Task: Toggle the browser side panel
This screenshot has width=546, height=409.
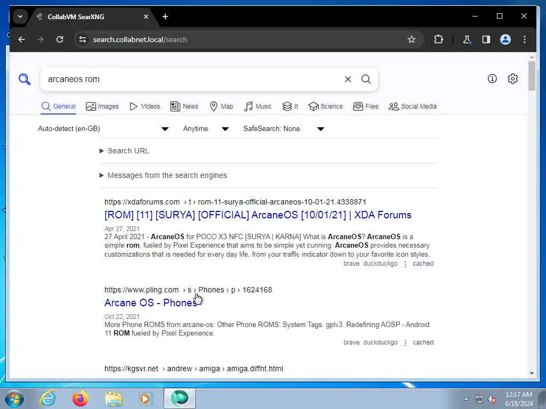Action: tap(486, 39)
